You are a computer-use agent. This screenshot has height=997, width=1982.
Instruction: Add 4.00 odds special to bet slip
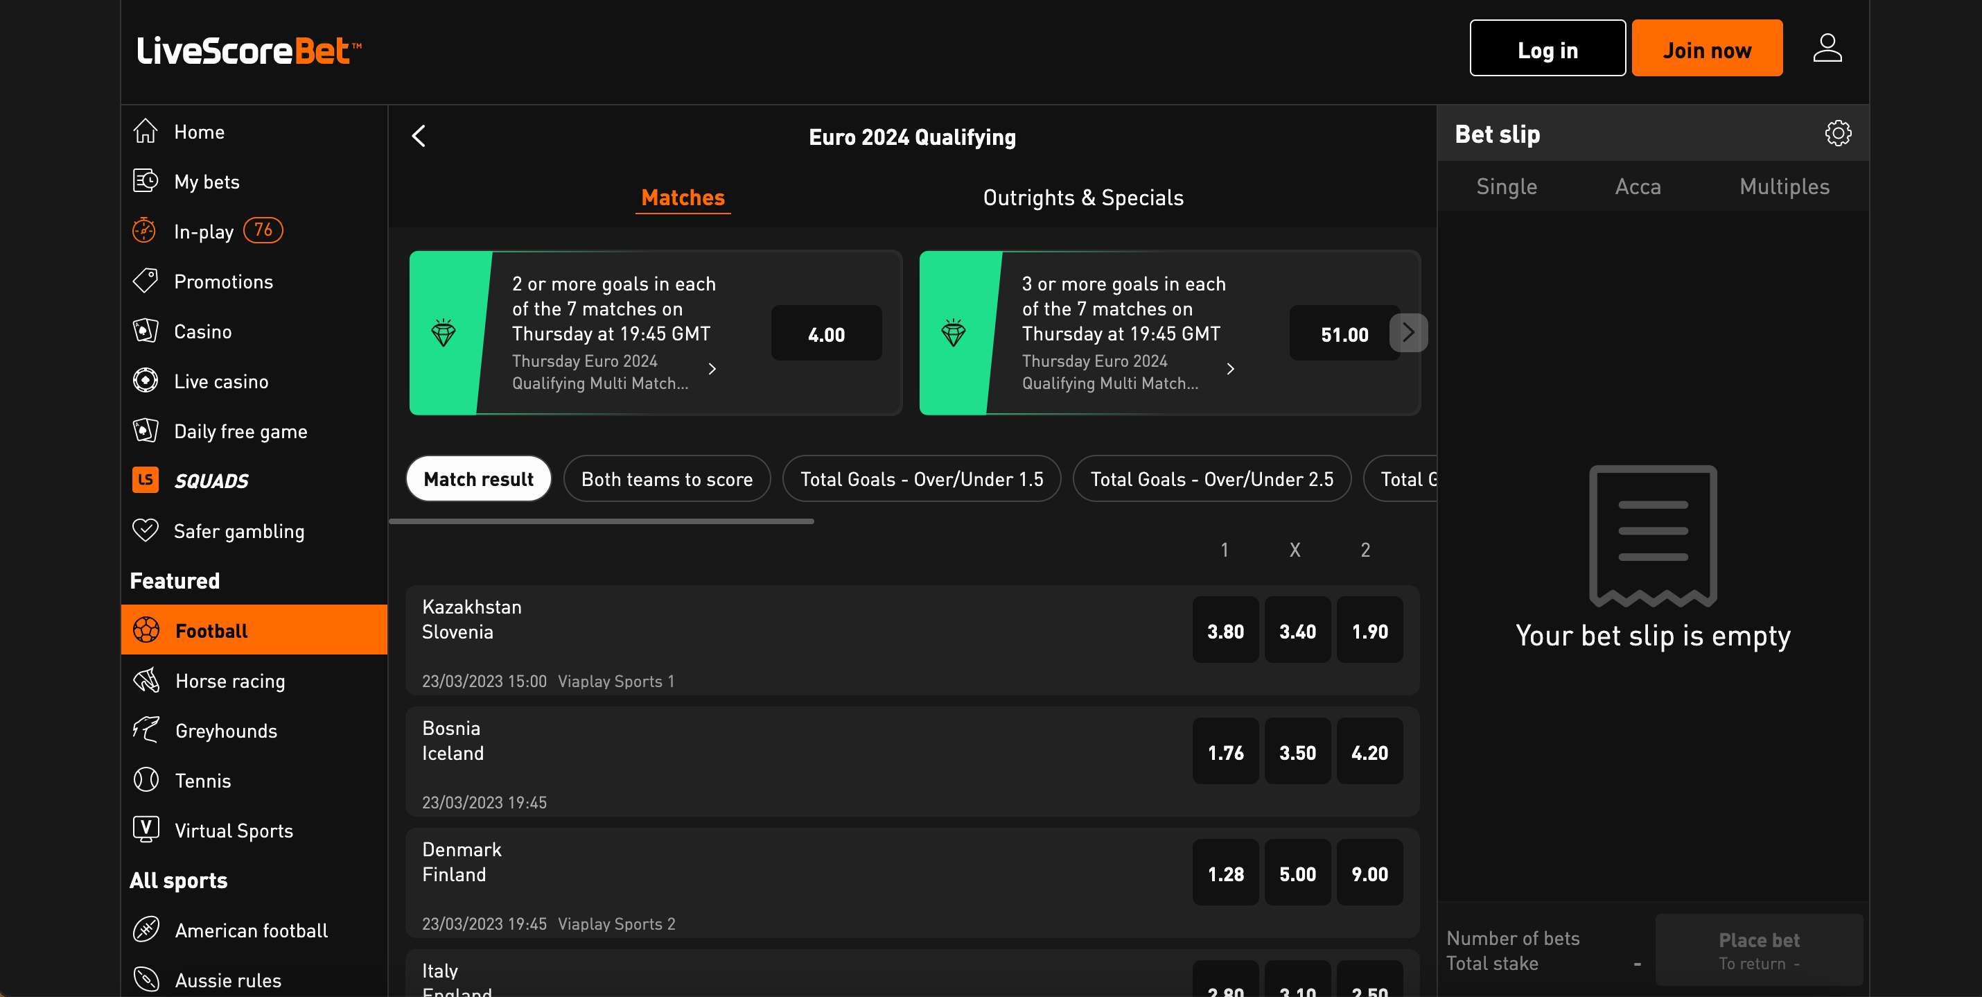click(826, 333)
